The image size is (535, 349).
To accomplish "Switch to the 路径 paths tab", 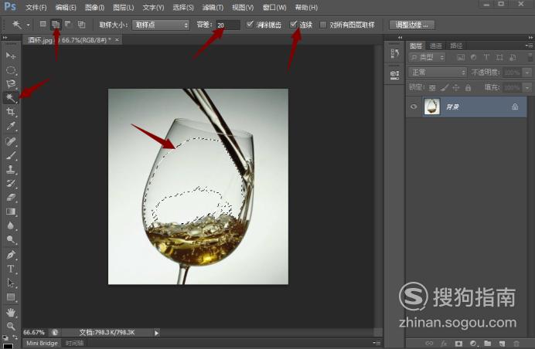I will point(456,46).
